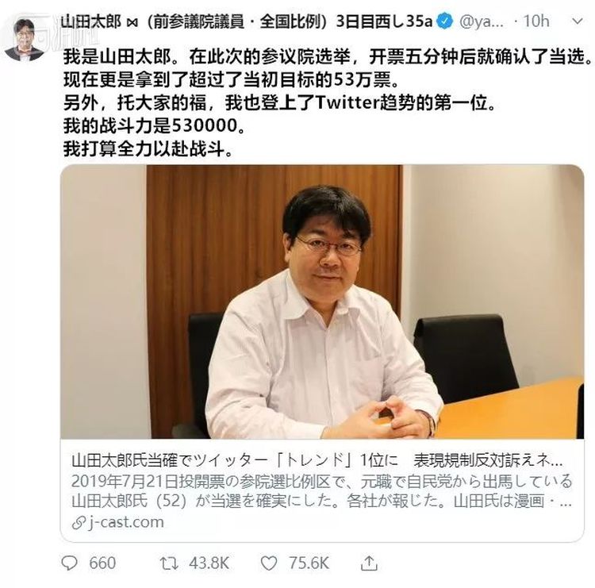Image resolution: width=595 pixels, height=588 pixels.
Task: Click the @ya... username handle
Action: click(x=482, y=21)
